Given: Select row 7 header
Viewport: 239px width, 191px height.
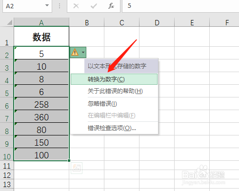Looking at the screenshot, I should point(7,116).
